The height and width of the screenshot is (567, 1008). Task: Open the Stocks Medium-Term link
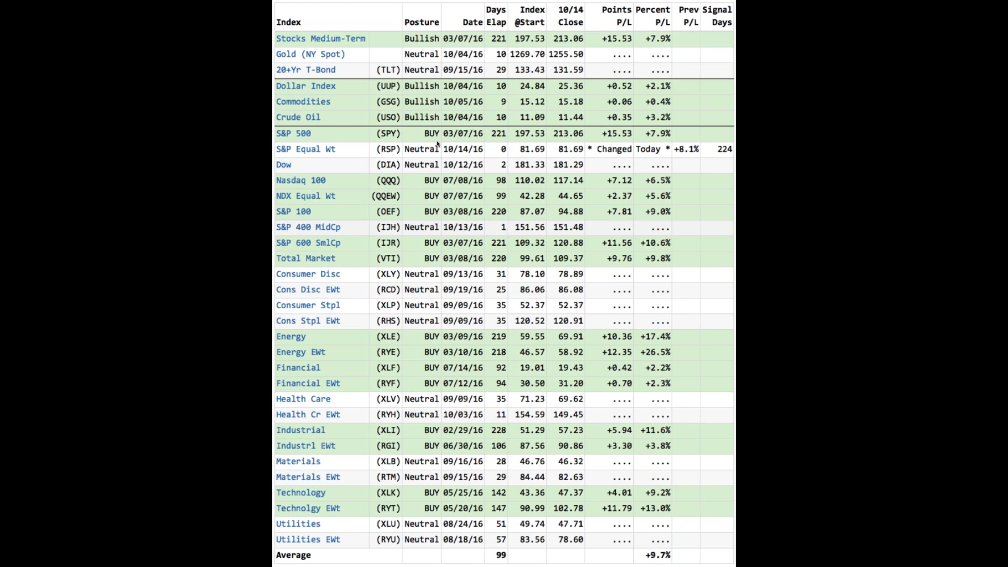click(x=320, y=39)
